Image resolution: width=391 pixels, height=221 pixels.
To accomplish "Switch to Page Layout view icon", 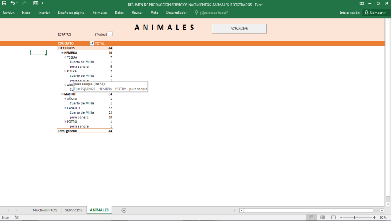I will click(x=322, y=218).
